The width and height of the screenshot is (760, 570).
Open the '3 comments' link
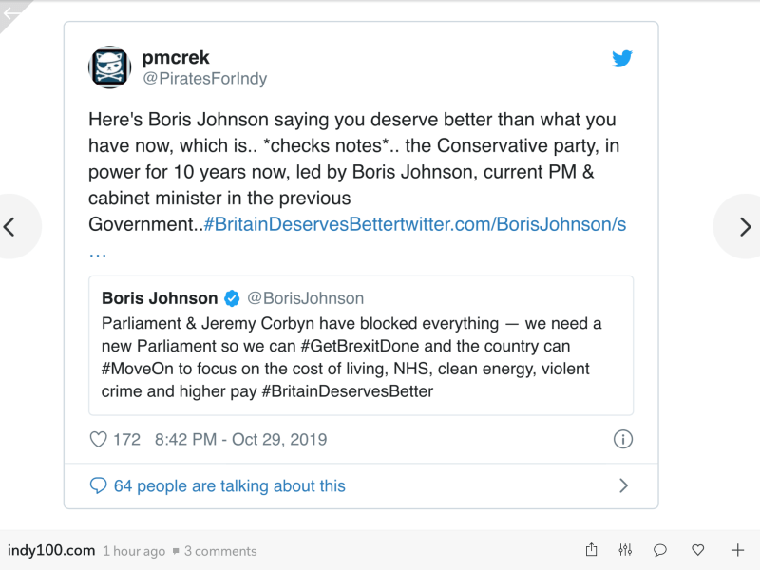click(x=220, y=551)
